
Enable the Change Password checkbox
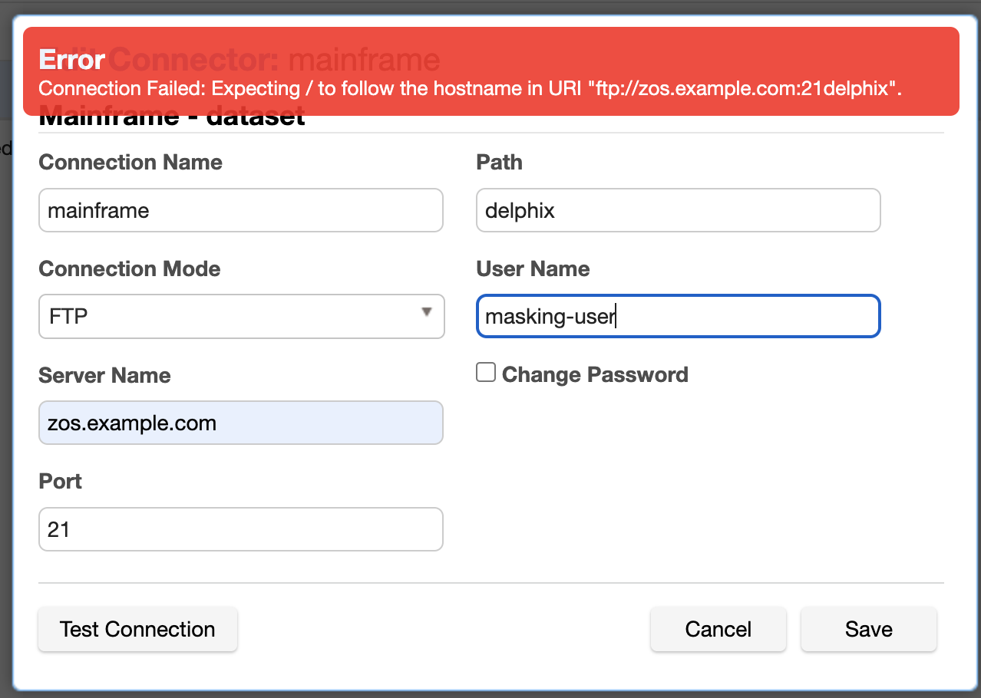(486, 373)
